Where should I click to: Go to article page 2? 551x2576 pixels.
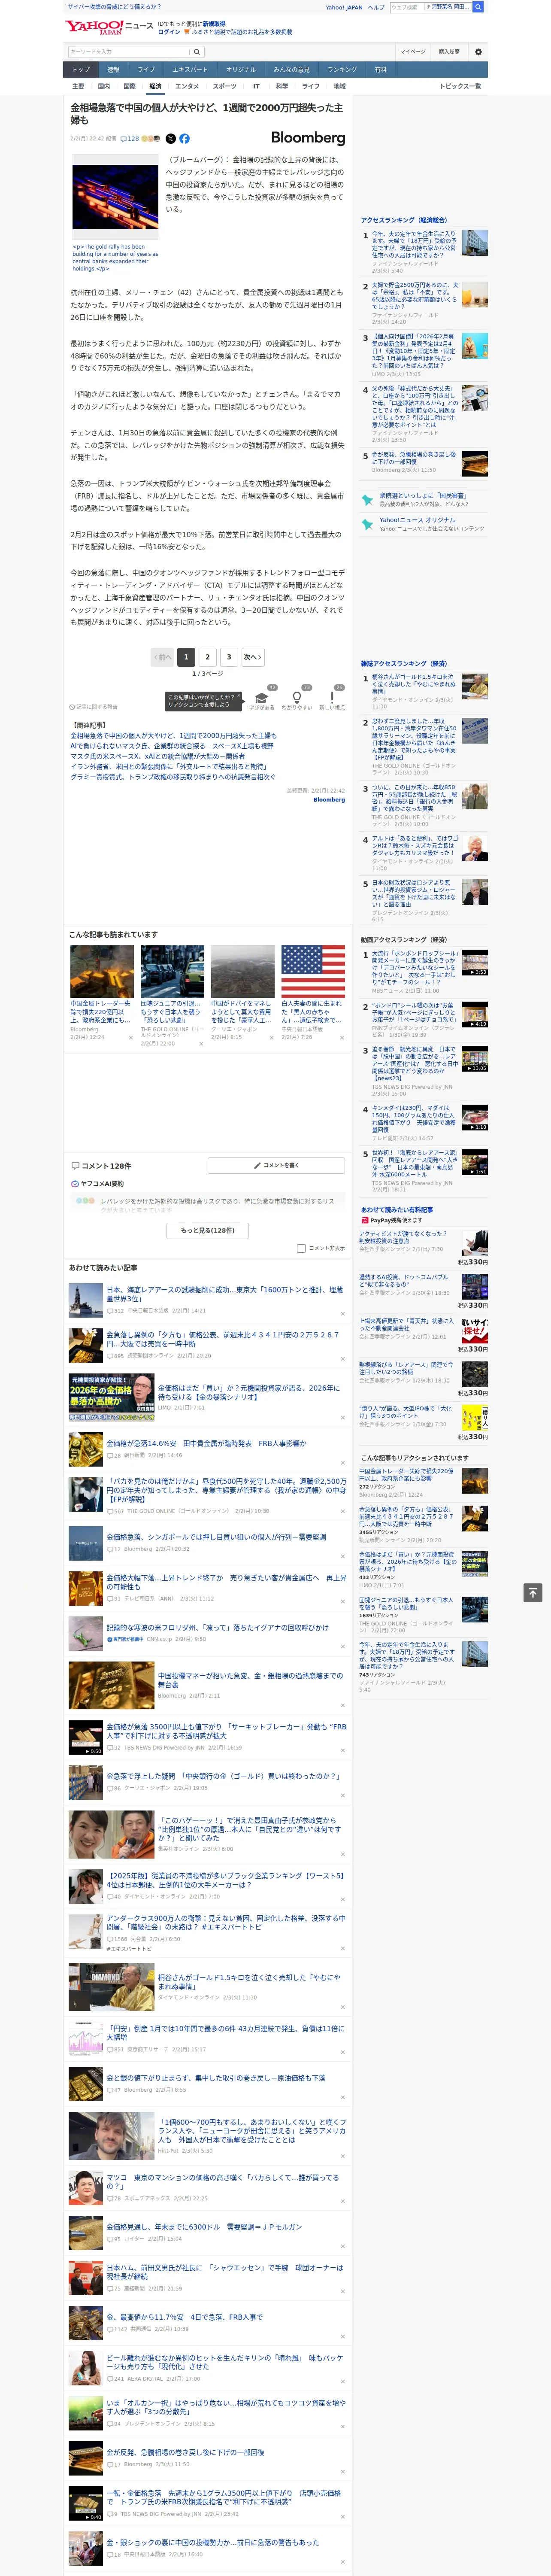pos(207,657)
